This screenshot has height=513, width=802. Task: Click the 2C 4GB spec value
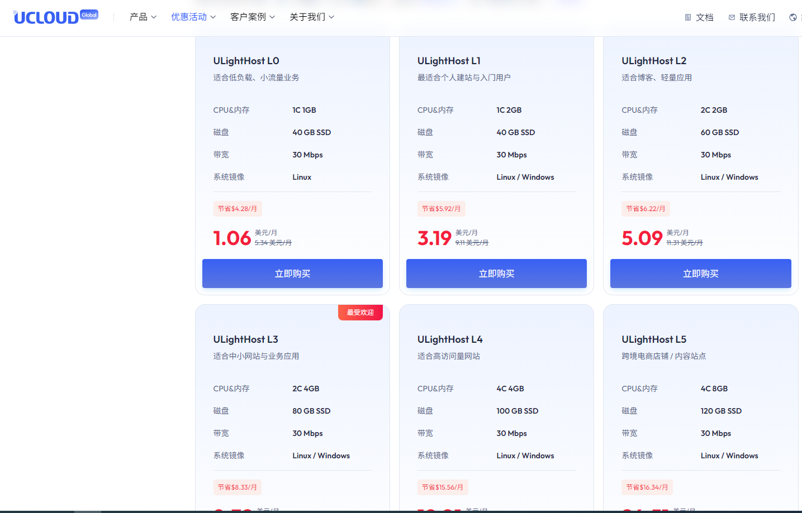coord(306,389)
